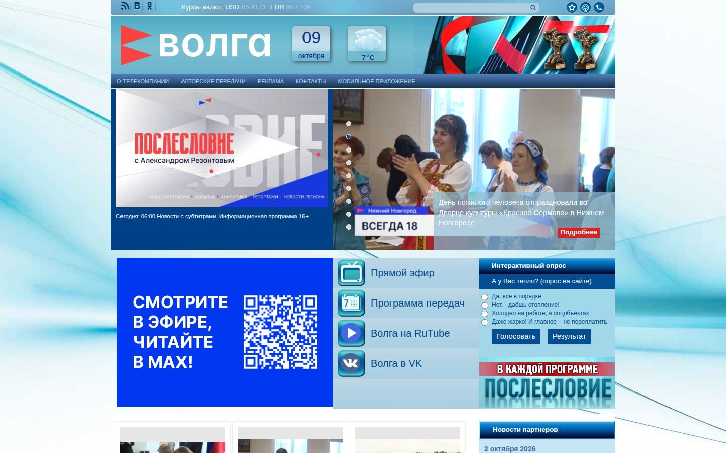Select option Даже жарко! И главное – не переплатить
This screenshot has width=726, height=453.
[x=485, y=322]
